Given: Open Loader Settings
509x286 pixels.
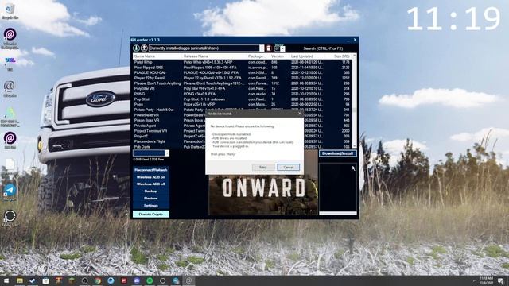Looking at the screenshot, I should click(151, 206).
